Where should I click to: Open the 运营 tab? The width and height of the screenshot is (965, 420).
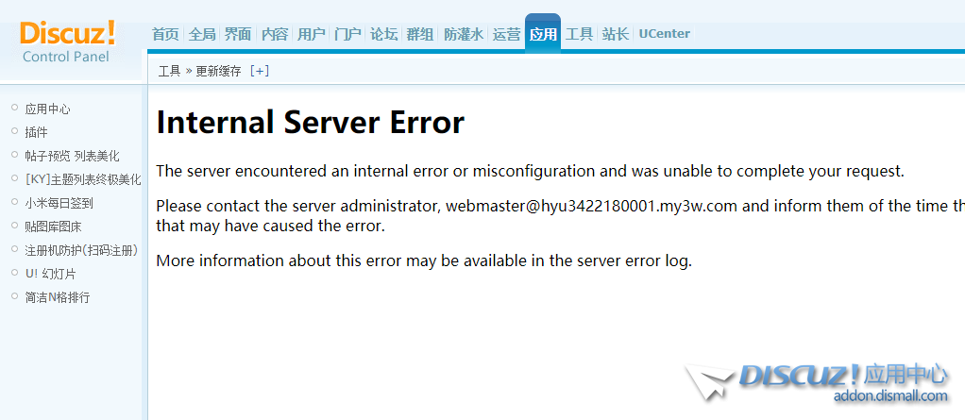pos(506,34)
